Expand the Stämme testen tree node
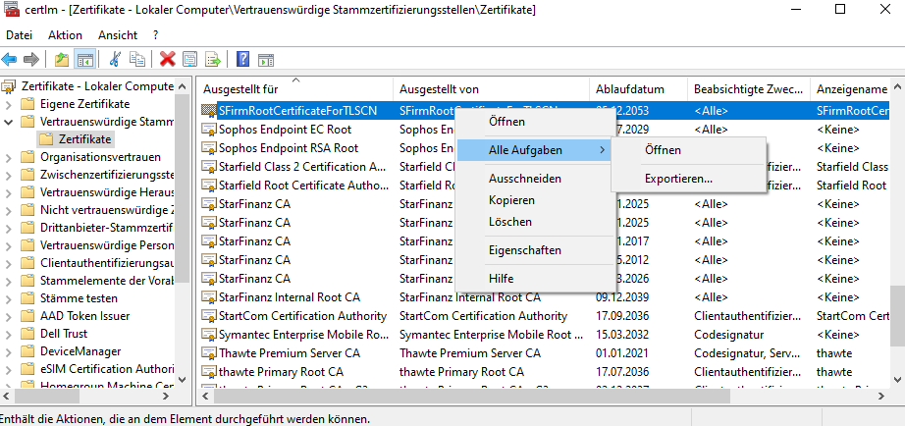Screen dimensions: 905x426 click(8, 298)
